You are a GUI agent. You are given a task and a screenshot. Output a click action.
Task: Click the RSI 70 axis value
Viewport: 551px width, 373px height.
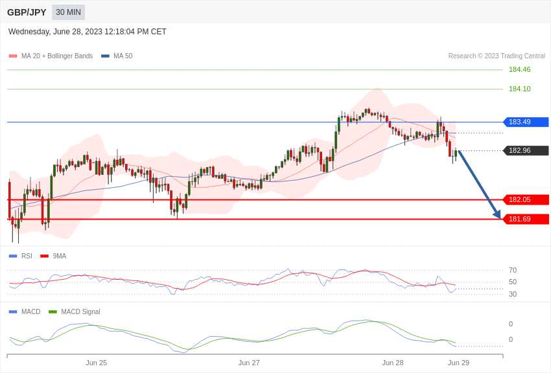(513, 270)
